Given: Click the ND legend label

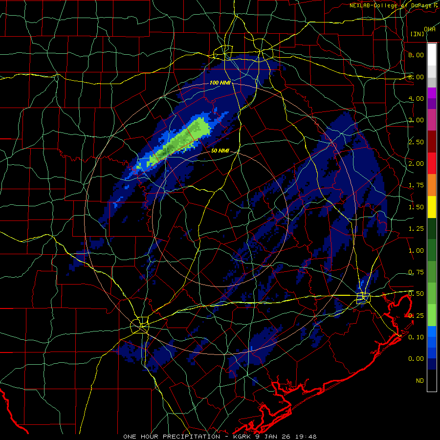Looking at the screenshot, I should 420,381.
